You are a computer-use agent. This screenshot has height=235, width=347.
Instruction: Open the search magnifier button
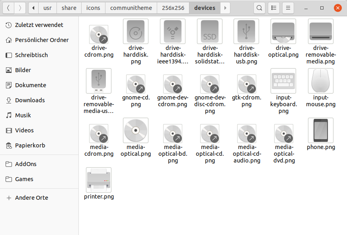(x=259, y=8)
